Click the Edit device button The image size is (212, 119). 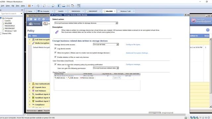click(74, 78)
